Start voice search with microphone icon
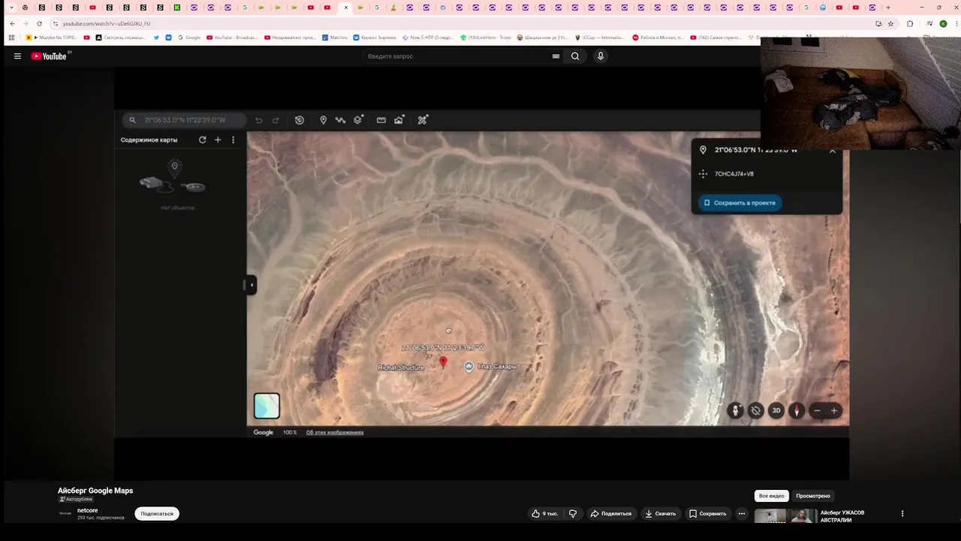 [x=600, y=56]
